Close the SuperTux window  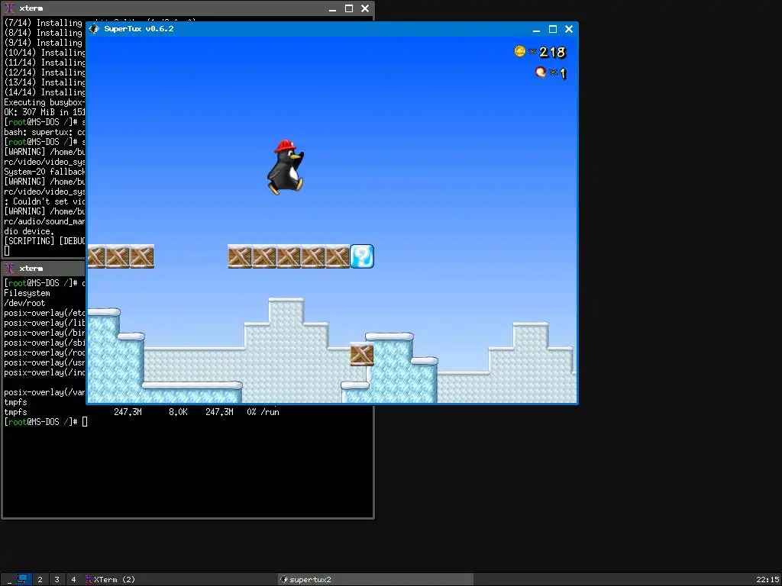coord(568,30)
